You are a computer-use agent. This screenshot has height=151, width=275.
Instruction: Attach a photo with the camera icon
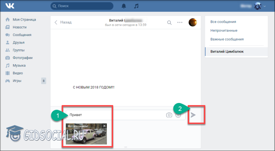tap(169, 115)
